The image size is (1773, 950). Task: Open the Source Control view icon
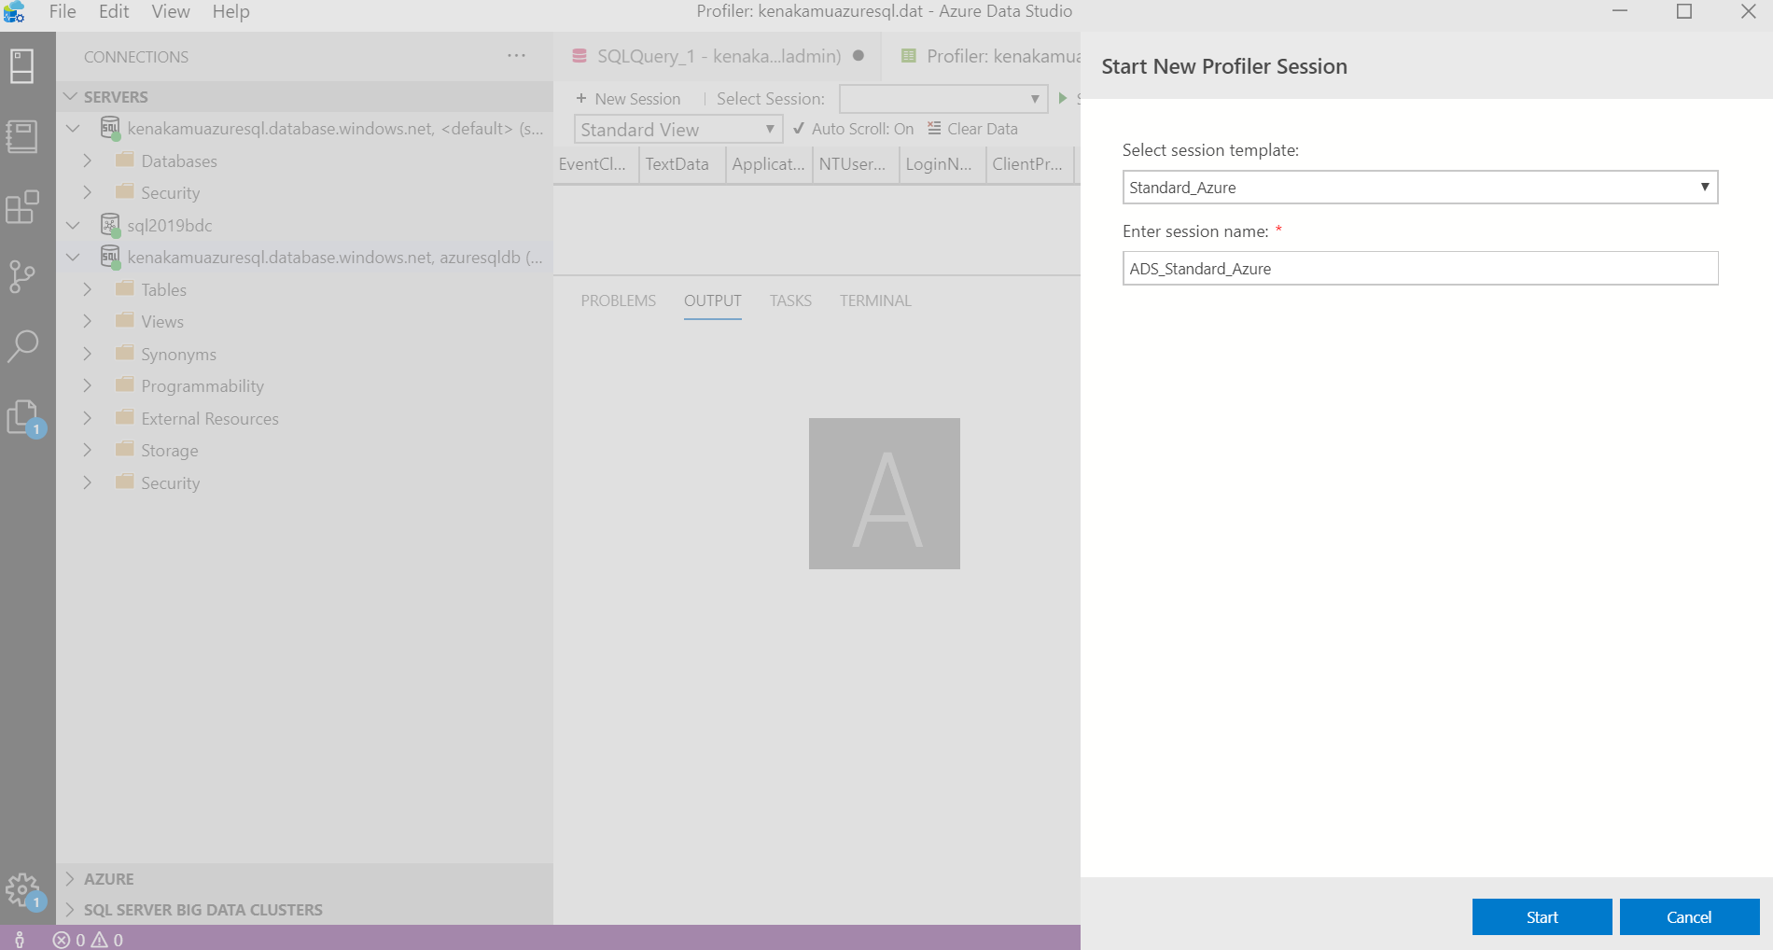(x=22, y=276)
